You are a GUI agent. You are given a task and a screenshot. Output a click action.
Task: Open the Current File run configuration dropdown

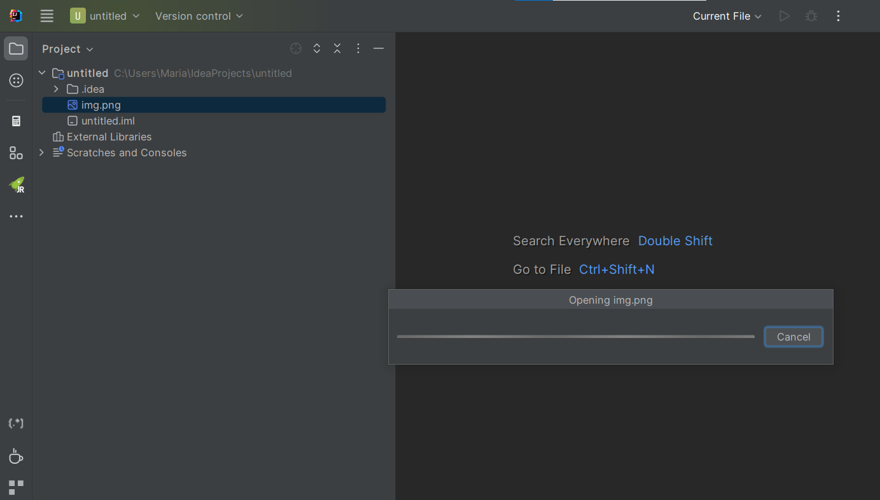coord(725,16)
